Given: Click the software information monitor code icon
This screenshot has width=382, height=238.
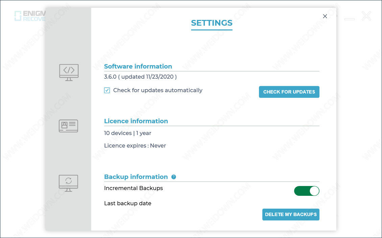Looking at the screenshot, I should pos(69,73).
